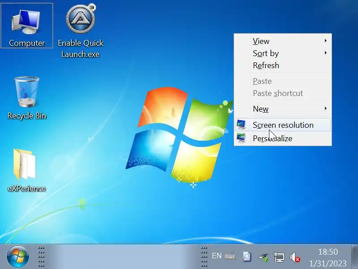The width and height of the screenshot is (358, 269).
Task: Choose View in the context menu
Action: coord(283,41)
